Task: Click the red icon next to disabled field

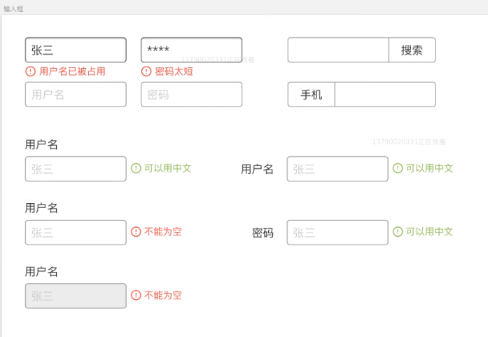Action: tap(136, 295)
